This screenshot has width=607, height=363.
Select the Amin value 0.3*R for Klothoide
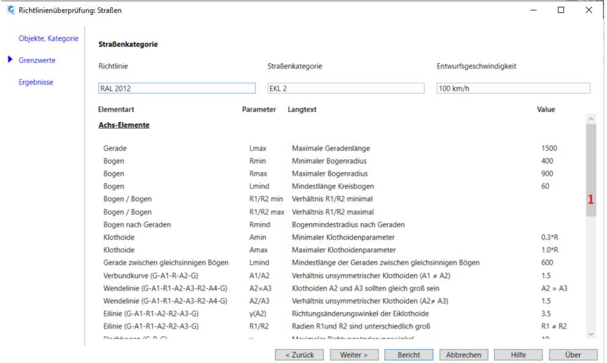point(549,237)
